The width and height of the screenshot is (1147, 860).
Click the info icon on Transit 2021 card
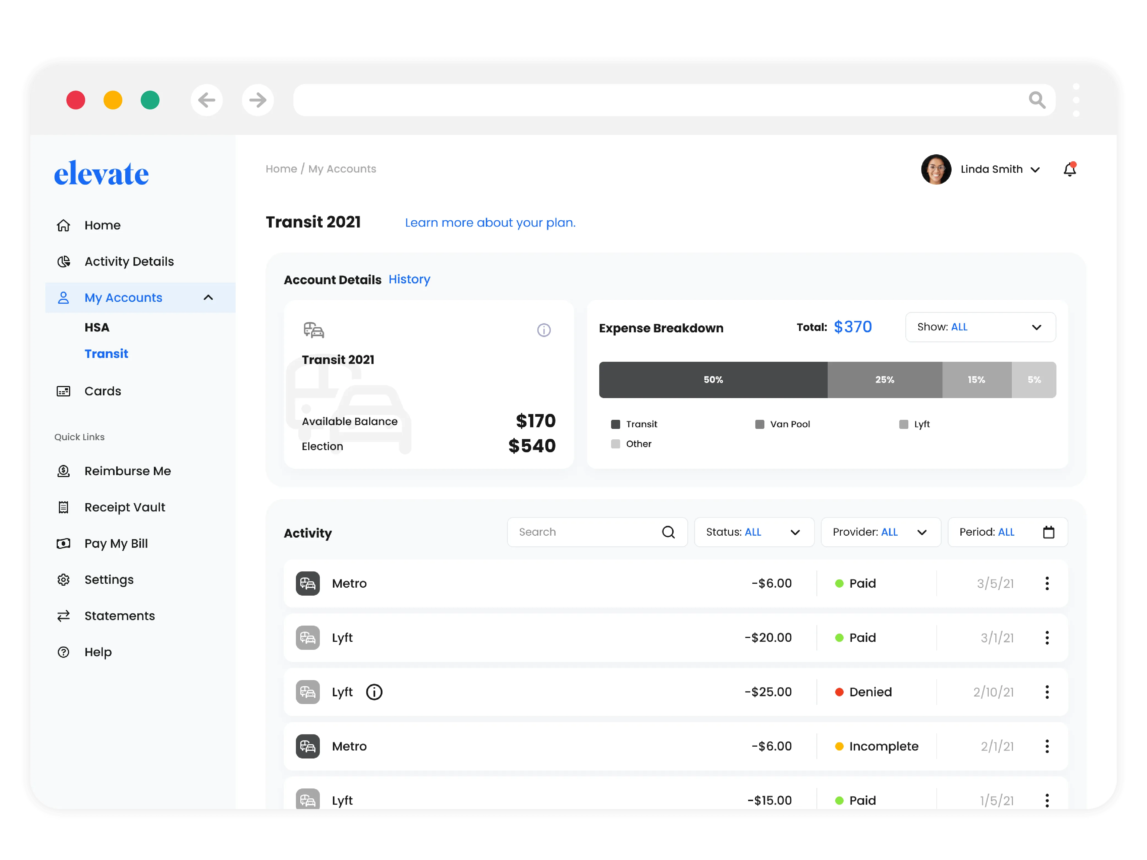543,330
